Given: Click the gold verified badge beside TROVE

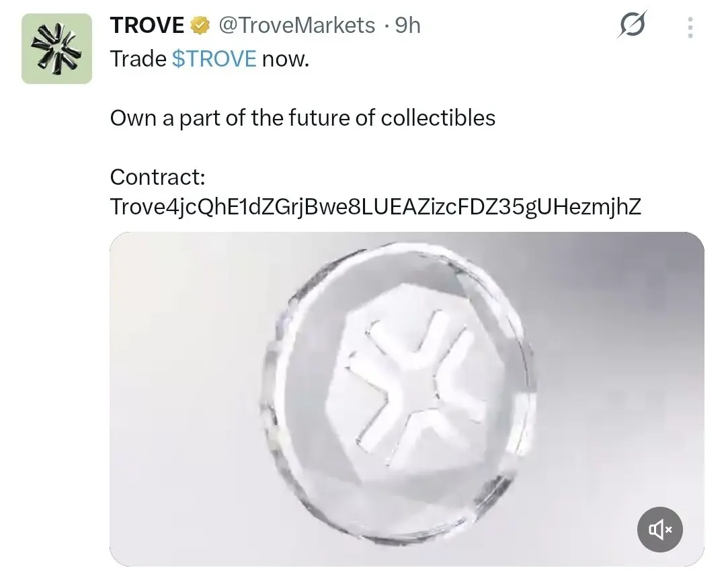Looking at the screenshot, I should coord(200,26).
